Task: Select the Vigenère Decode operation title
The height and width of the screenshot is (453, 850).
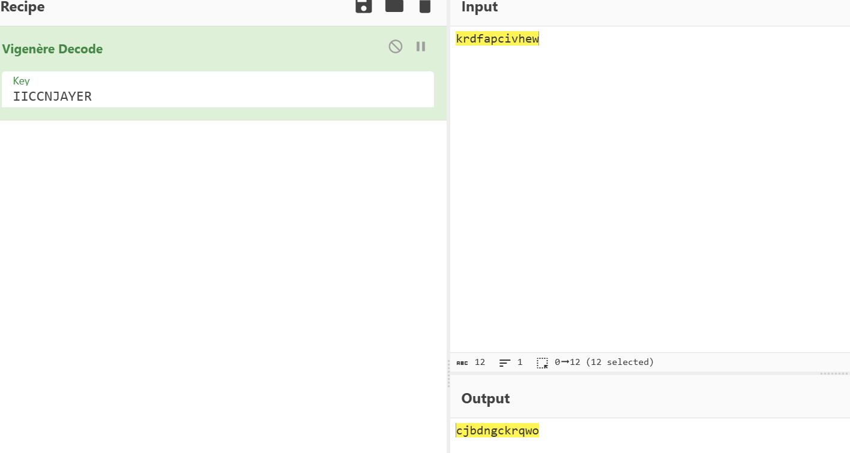Action: coord(53,49)
